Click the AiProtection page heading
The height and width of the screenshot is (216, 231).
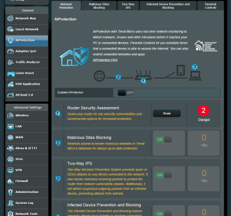click(65, 19)
